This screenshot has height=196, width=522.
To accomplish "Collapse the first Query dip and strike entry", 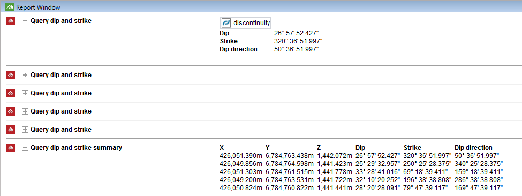I will (x=25, y=21).
